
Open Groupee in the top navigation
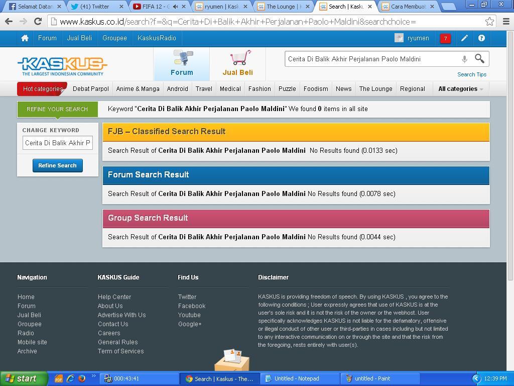[x=114, y=38]
